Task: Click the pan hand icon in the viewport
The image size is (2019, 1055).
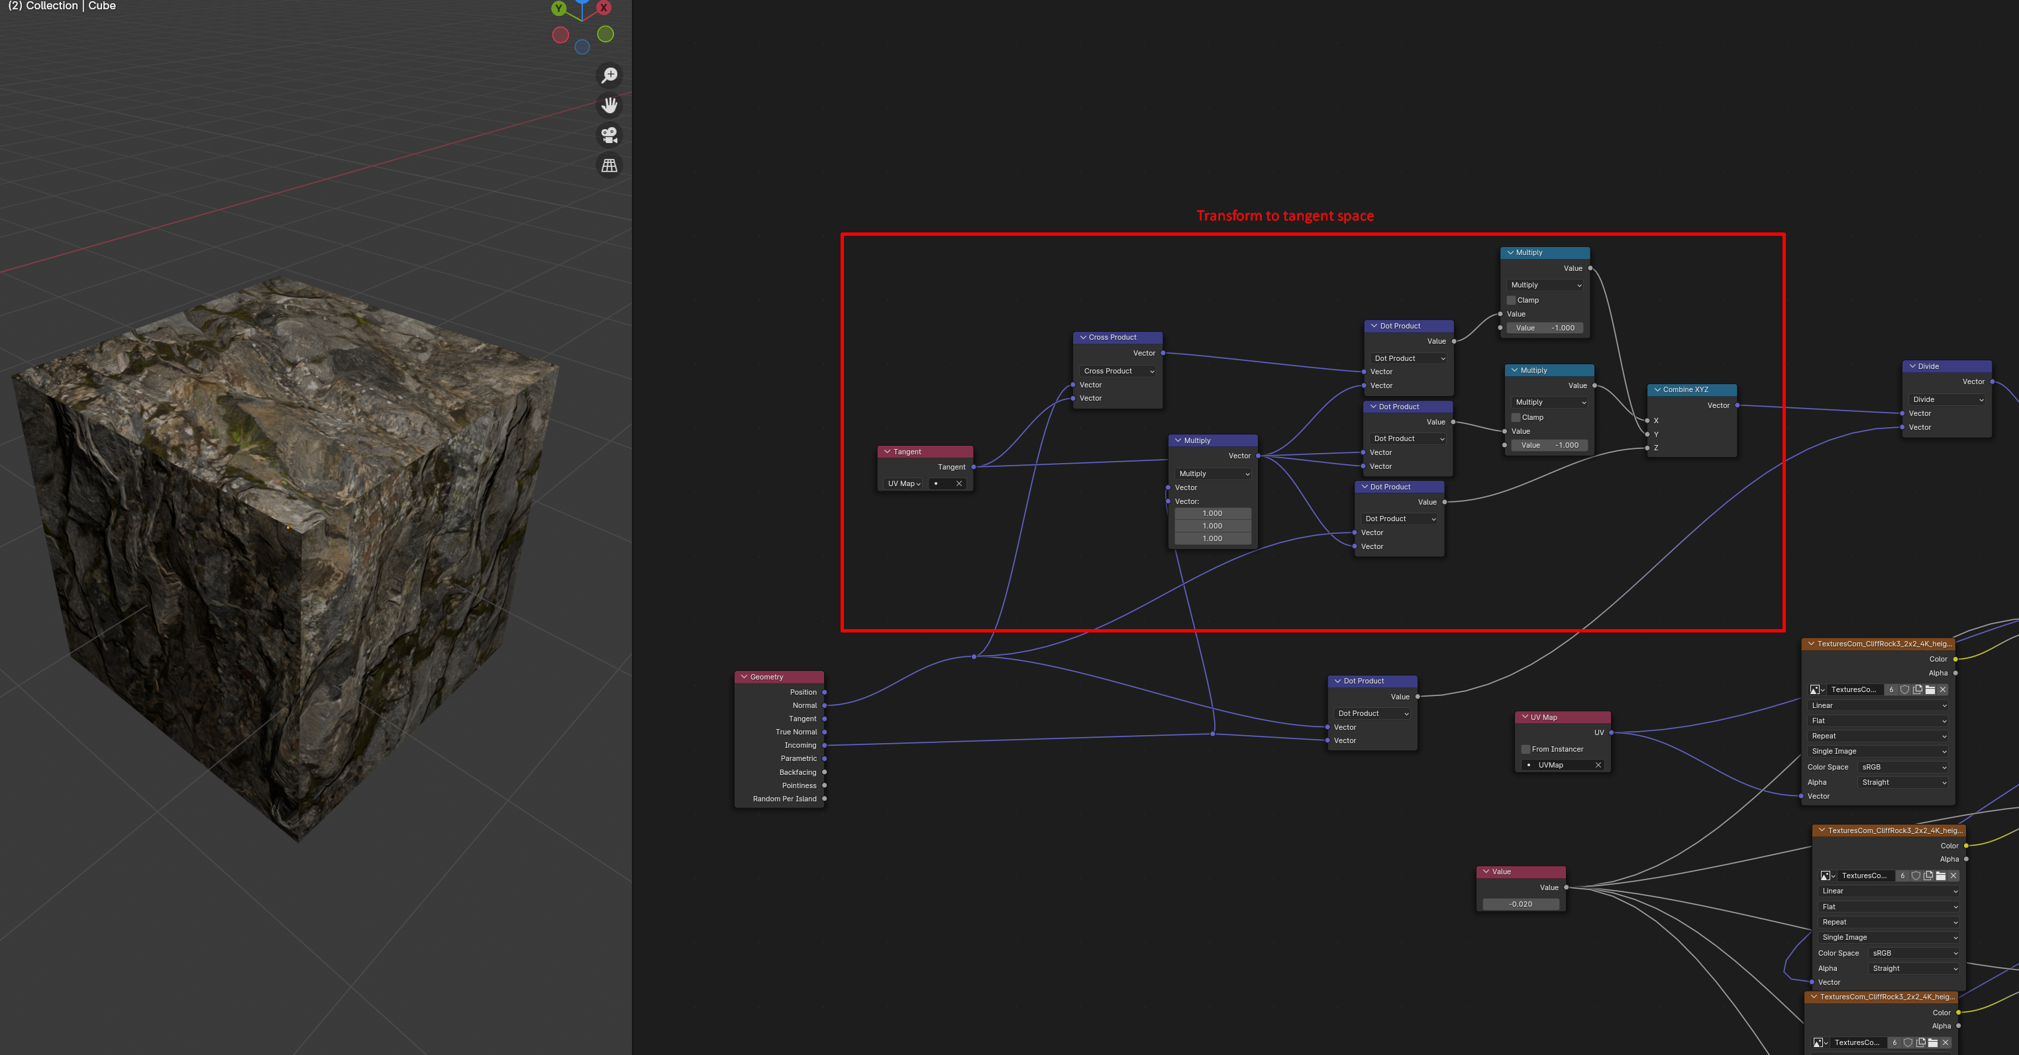Action: point(609,105)
